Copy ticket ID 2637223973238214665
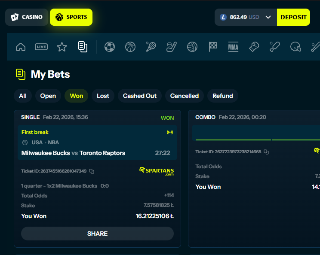320x255 pixels. click(x=266, y=152)
